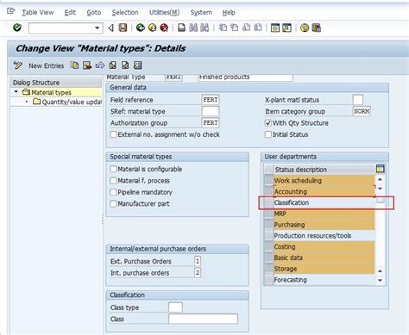Toggle Display/Change pencil icon

18,65
